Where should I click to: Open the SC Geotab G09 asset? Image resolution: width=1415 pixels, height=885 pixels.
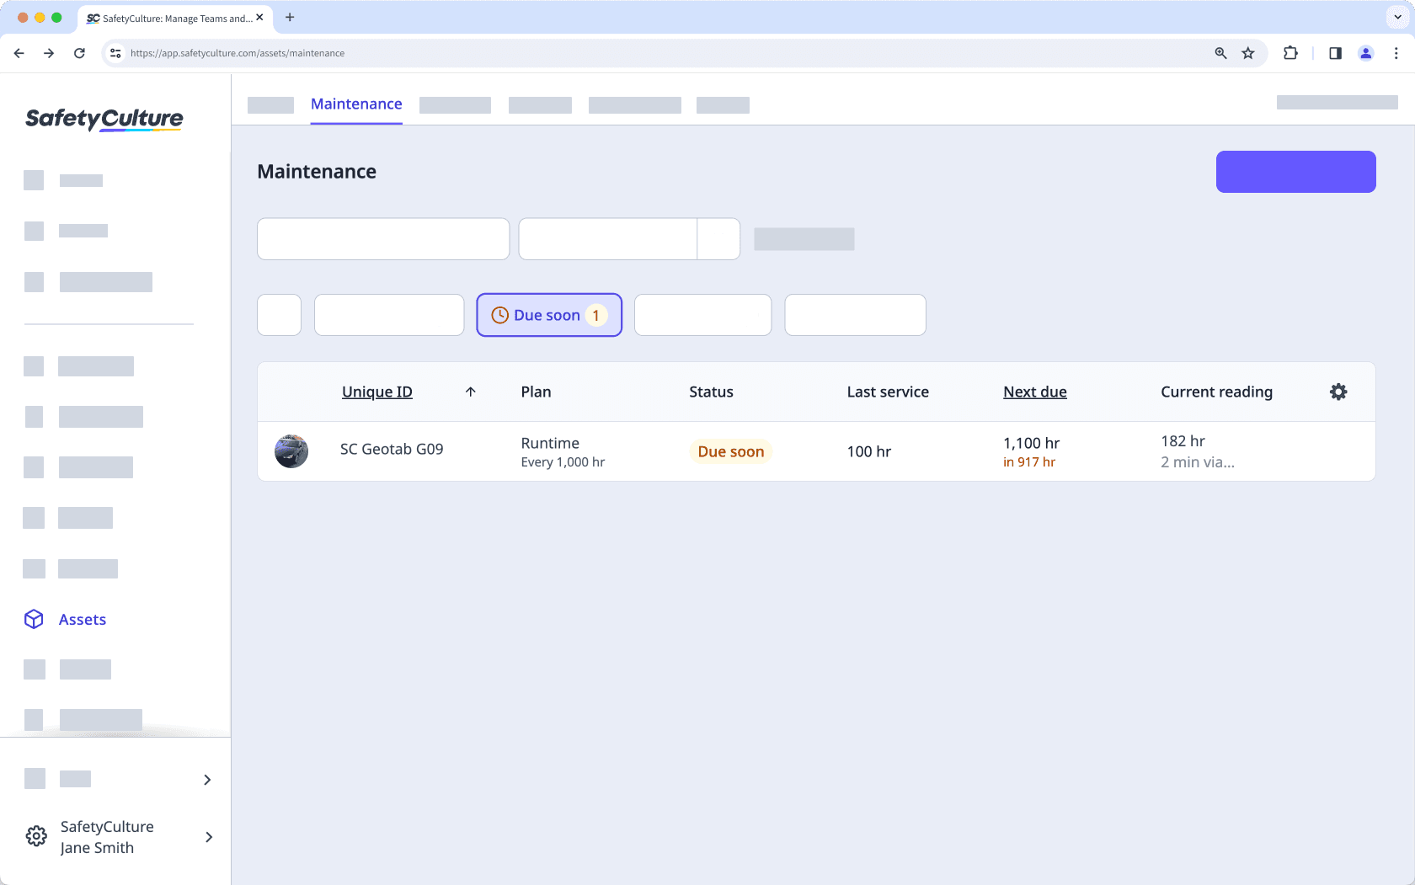[391, 449]
